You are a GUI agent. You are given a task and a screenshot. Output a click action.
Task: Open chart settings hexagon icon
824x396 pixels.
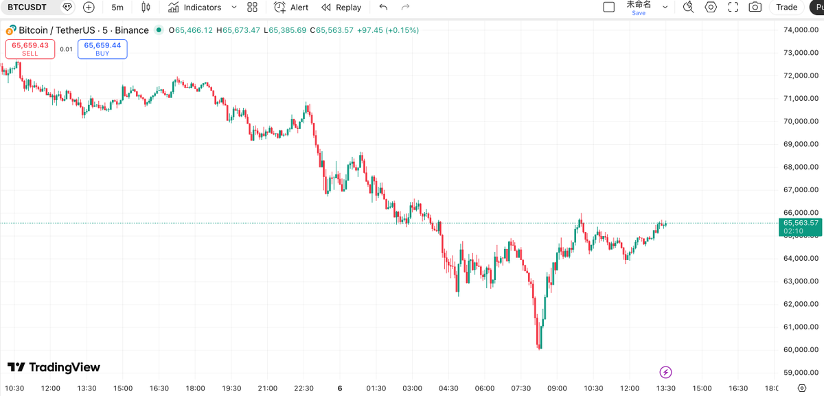pyautogui.click(x=711, y=8)
